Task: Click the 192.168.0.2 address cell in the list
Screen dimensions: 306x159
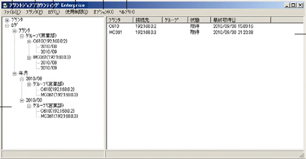Action: (x=146, y=26)
